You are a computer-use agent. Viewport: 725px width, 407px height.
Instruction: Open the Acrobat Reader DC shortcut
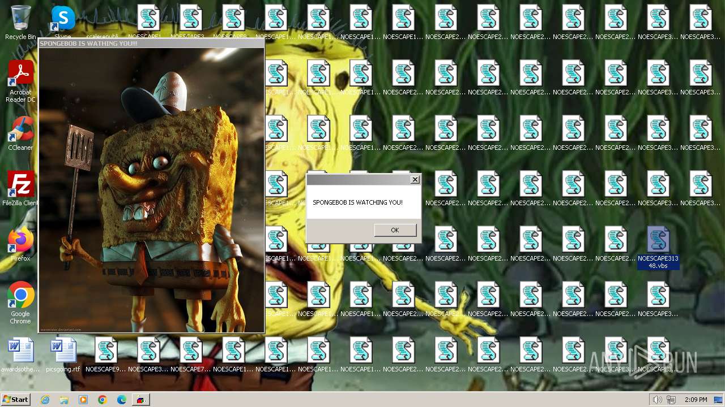20,81
